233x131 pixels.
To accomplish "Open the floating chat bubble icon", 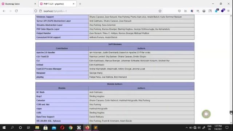I will [206, 114].
